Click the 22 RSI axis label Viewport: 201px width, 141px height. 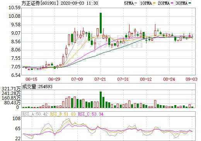[x=18, y=139]
